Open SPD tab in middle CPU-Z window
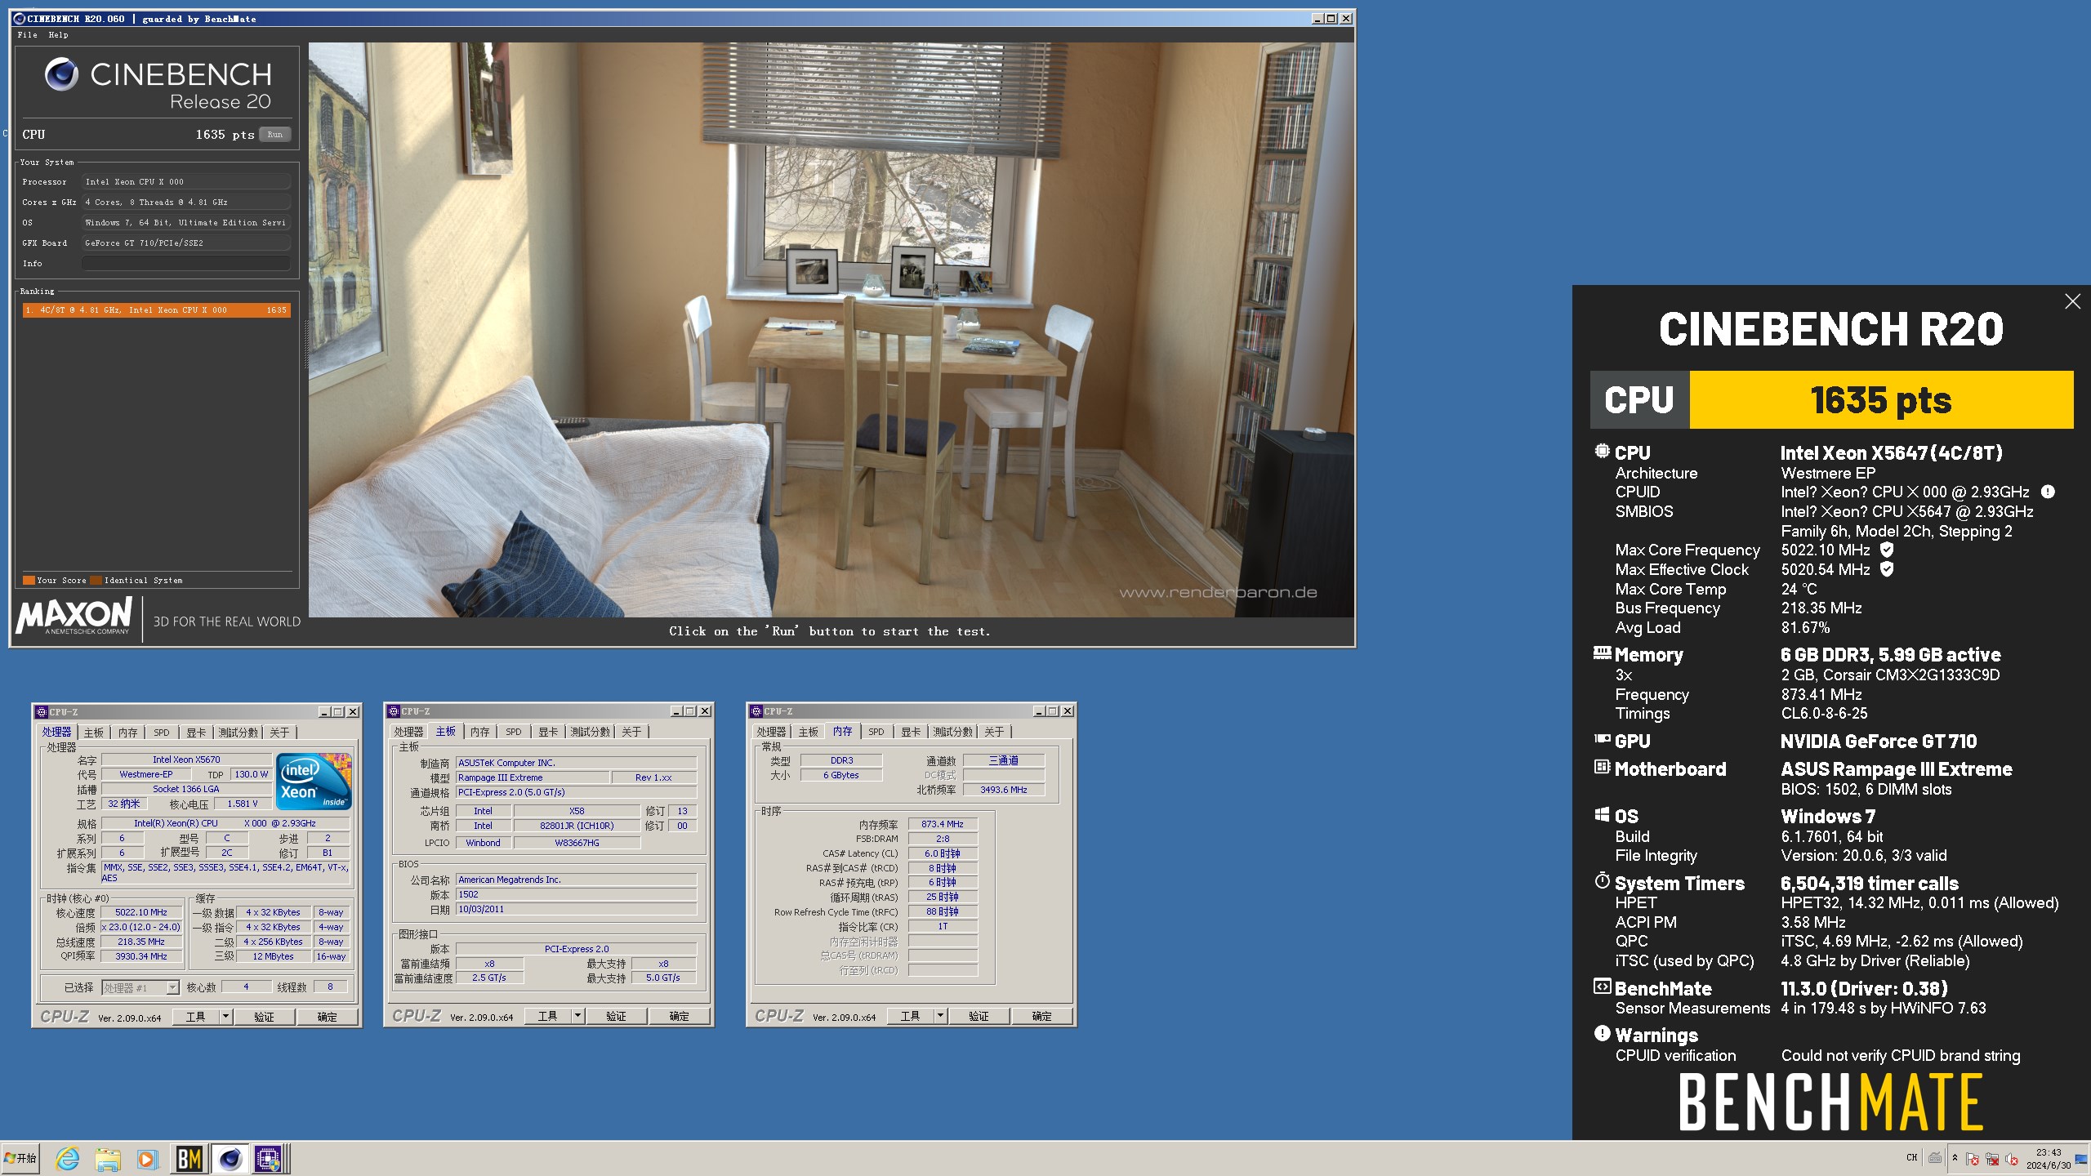 [x=514, y=732]
